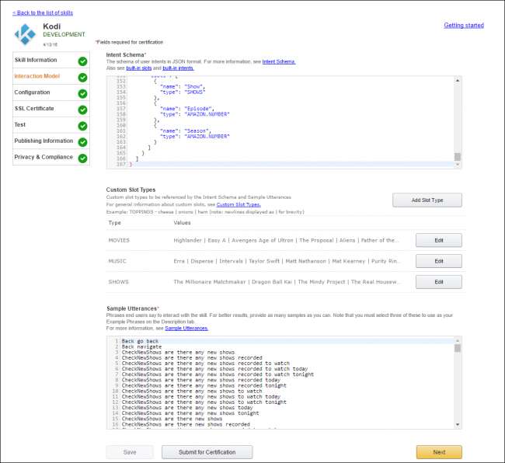Screen dimensions: 505x463
Task: Open the Getting started link
Action: (463, 26)
